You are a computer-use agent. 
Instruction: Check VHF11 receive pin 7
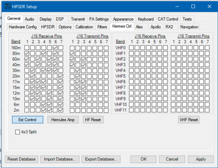(x=165, y=110)
